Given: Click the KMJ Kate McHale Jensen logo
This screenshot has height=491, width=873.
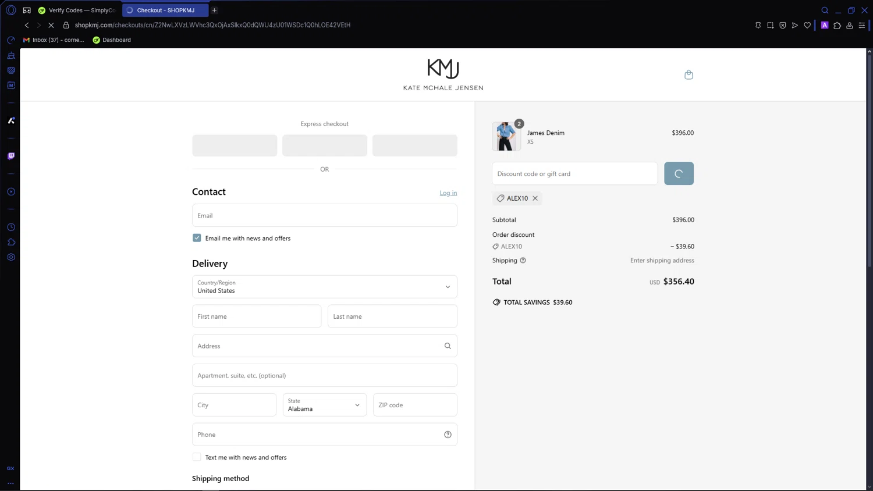Looking at the screenshot, I should pyautogui.click(x=443, y=74).
